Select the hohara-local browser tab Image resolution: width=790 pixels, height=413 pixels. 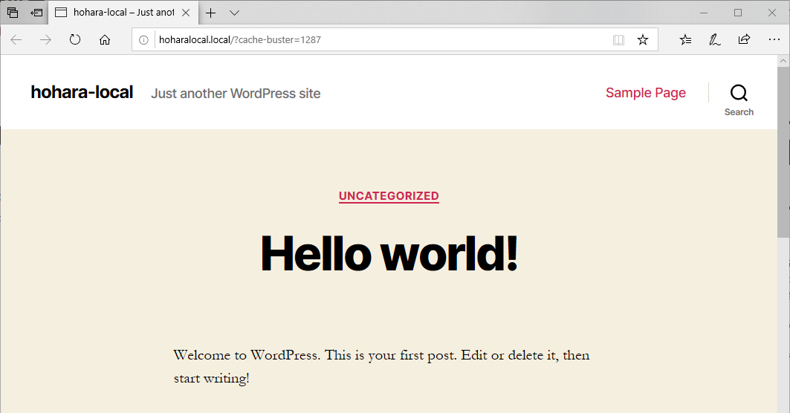point(119,13)
